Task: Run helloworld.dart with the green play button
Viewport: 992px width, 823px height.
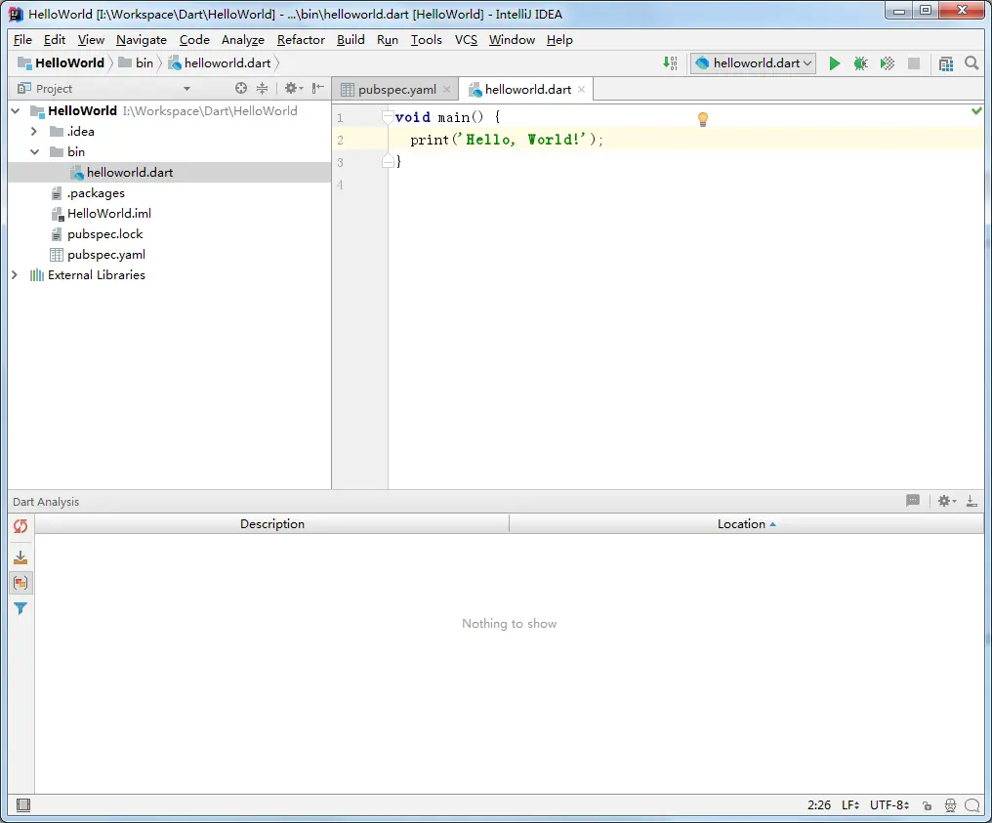Action: pyautogui.click(x=835, y=63)
